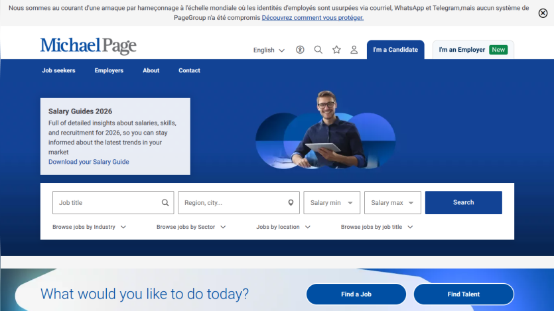This screenshot has height=311, width=554.
Task: Click the Job title input field
Action: [113, 203]
